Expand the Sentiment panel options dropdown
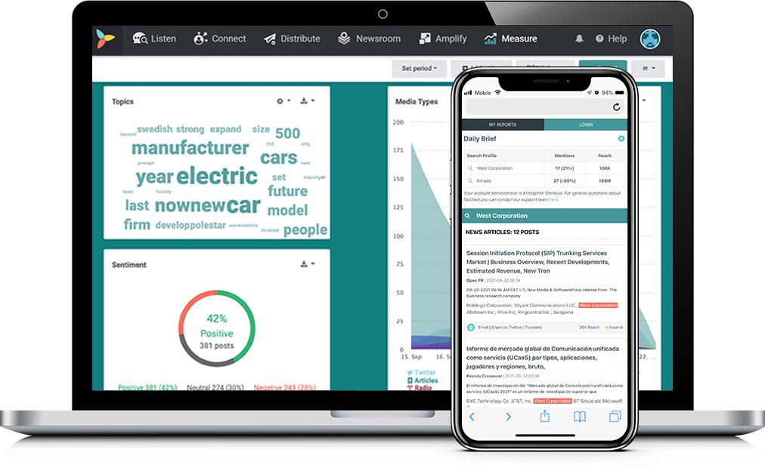Viewport: 765px width, 468px height. click(313, 263)
